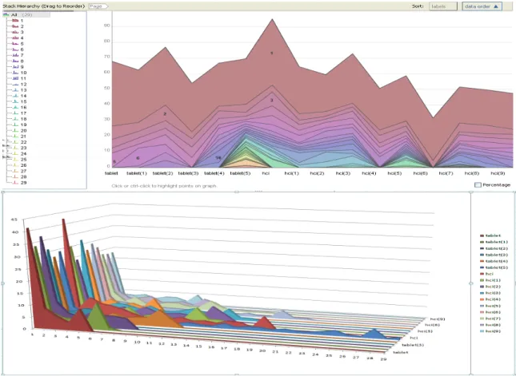Click the data order sort button
The height and width of the screenshot is (376, 516).
tap(482, 6)
